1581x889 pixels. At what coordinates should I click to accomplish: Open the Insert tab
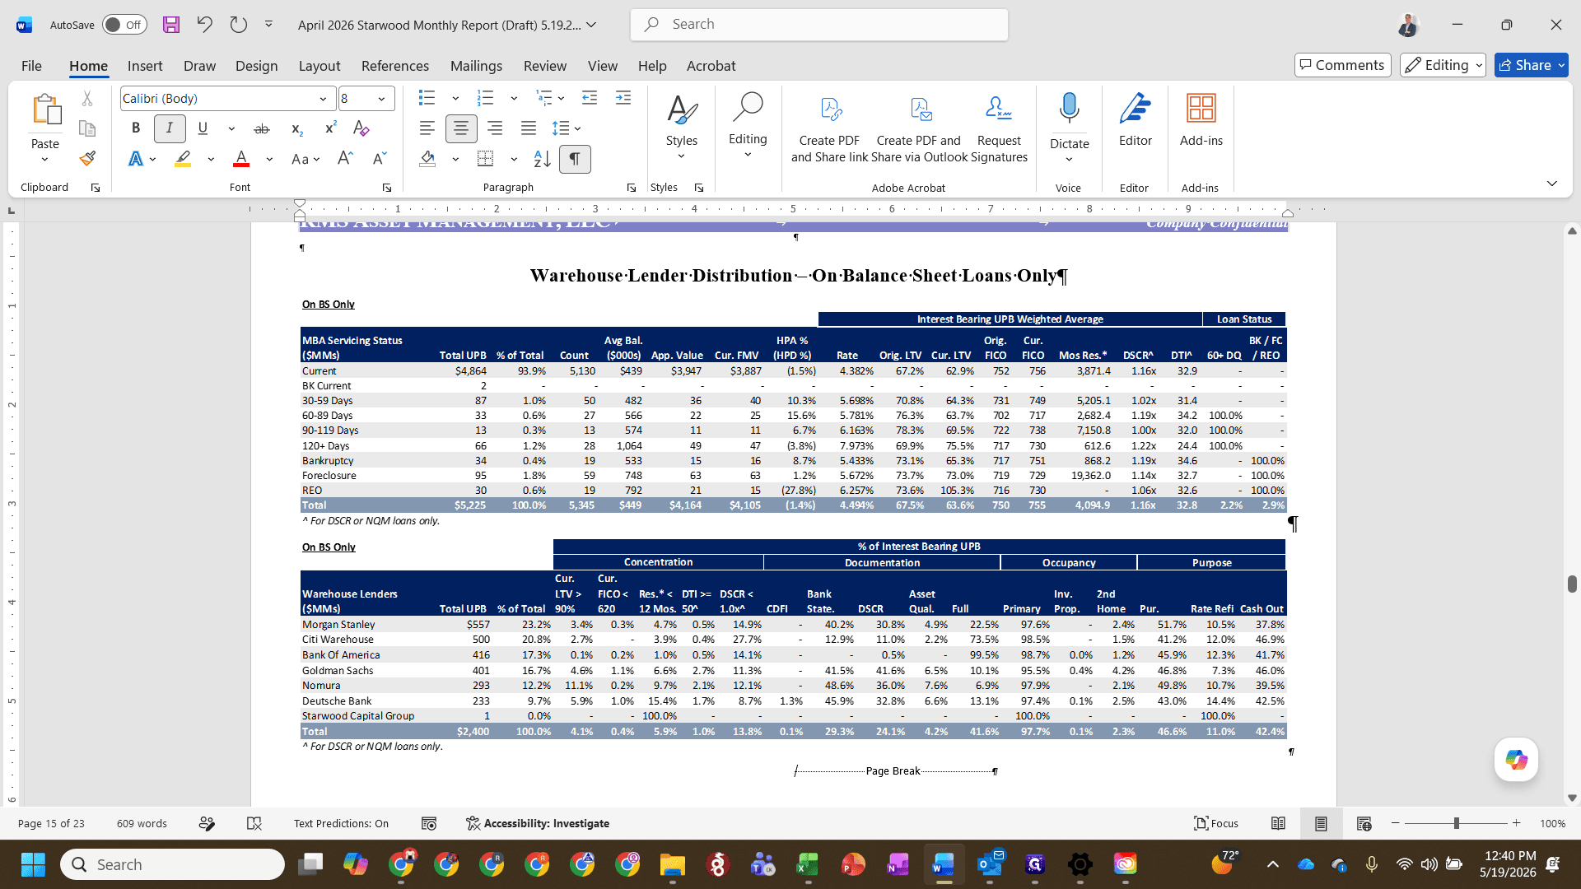point(145,66)
